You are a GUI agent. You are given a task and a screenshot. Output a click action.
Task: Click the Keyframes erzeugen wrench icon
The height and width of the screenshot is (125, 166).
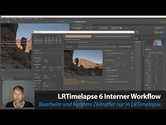point(74,28)
